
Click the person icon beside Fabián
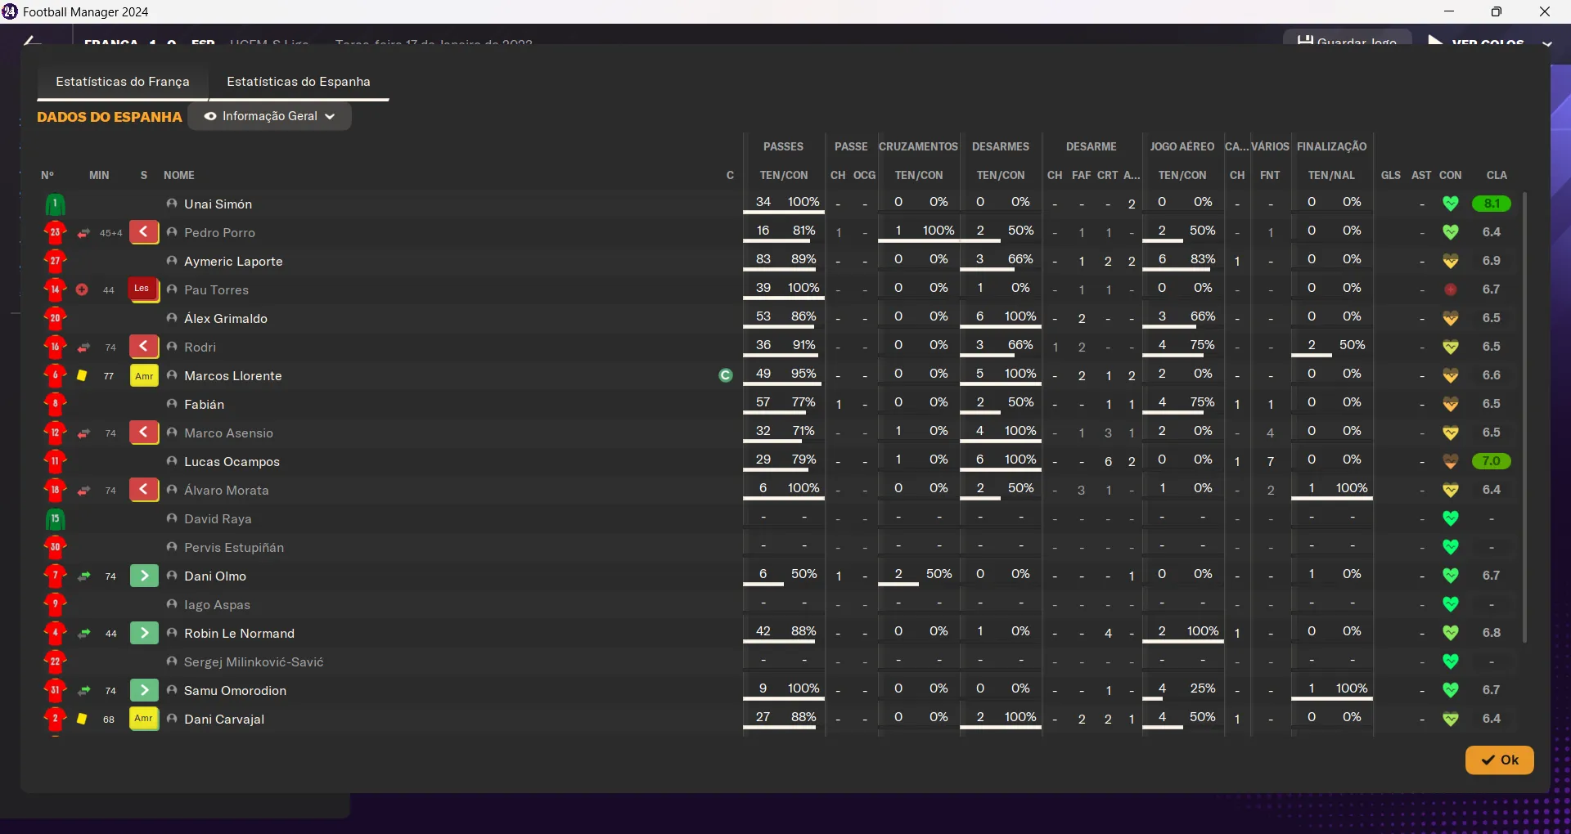tap(172, 404)
